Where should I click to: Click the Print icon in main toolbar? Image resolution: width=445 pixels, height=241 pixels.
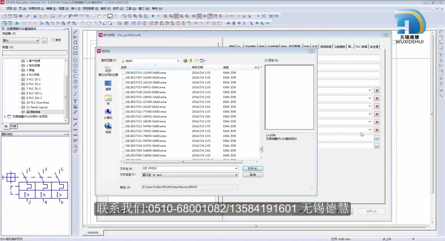pos(21,16)
